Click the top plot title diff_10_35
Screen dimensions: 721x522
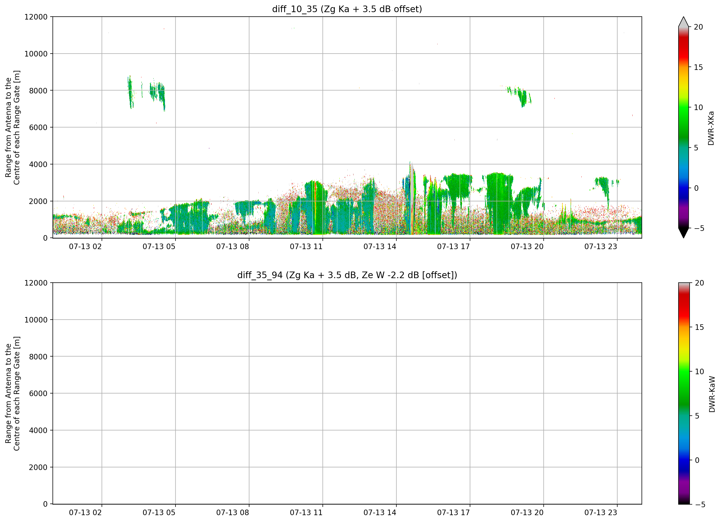[347, 9]
